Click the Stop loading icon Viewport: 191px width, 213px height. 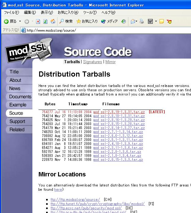[x=38, y=21]
